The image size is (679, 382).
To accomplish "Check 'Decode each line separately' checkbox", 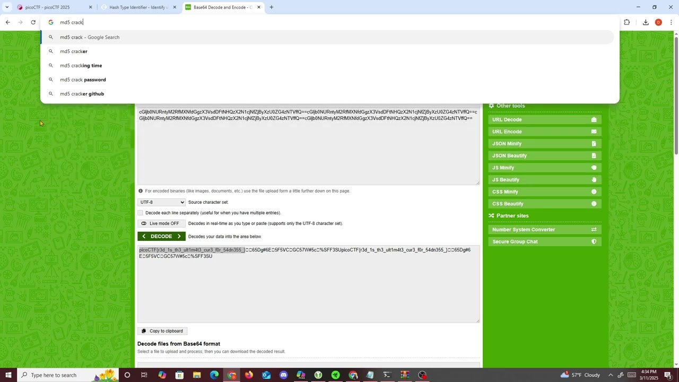I will pos(140,213).
